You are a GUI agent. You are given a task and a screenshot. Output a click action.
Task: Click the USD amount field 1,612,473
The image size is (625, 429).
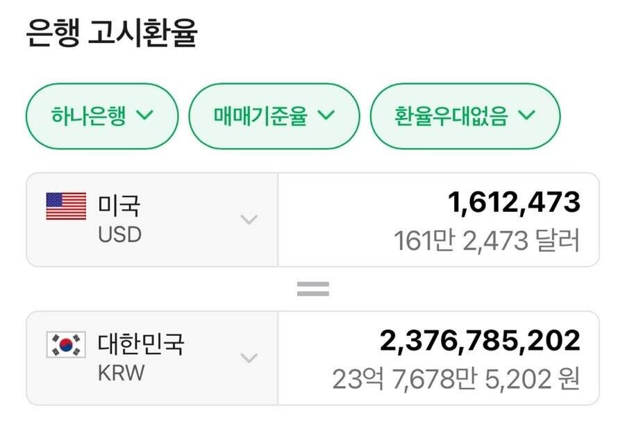[513, 202]
